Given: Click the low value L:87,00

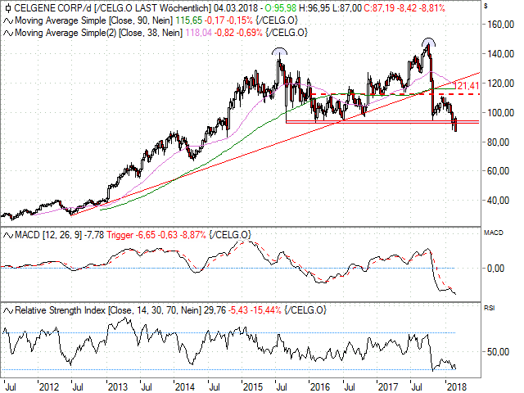Looking at the screenshot, I should tap(346, 8).
